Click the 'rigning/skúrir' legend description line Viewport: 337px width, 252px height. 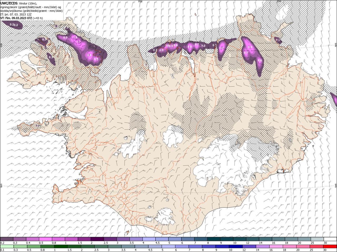[x=31, y=7]
